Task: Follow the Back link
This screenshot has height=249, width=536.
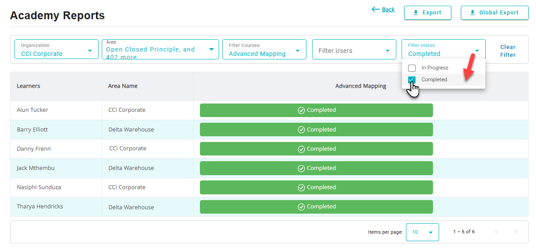Action: pyautogui.click(x=388, y=9)
